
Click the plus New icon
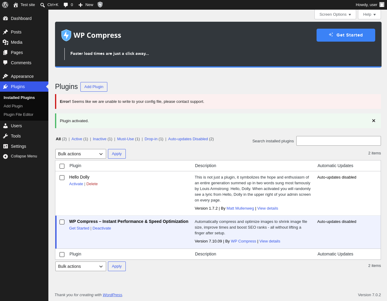pos(80,5)
